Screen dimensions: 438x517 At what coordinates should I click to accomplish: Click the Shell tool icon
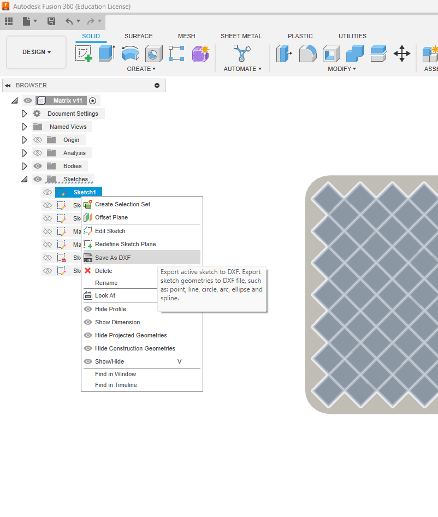tap(331, 54)
